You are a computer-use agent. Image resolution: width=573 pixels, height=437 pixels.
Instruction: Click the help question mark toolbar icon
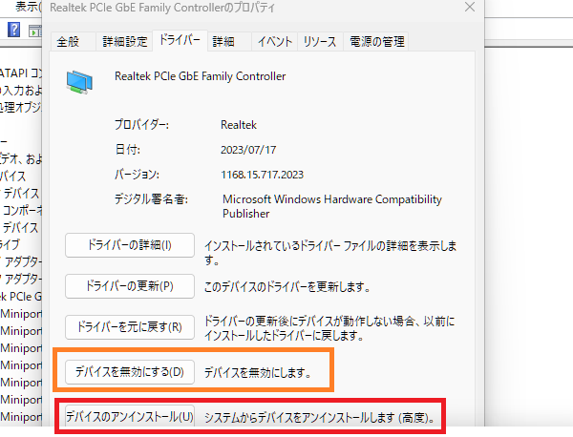13,30
